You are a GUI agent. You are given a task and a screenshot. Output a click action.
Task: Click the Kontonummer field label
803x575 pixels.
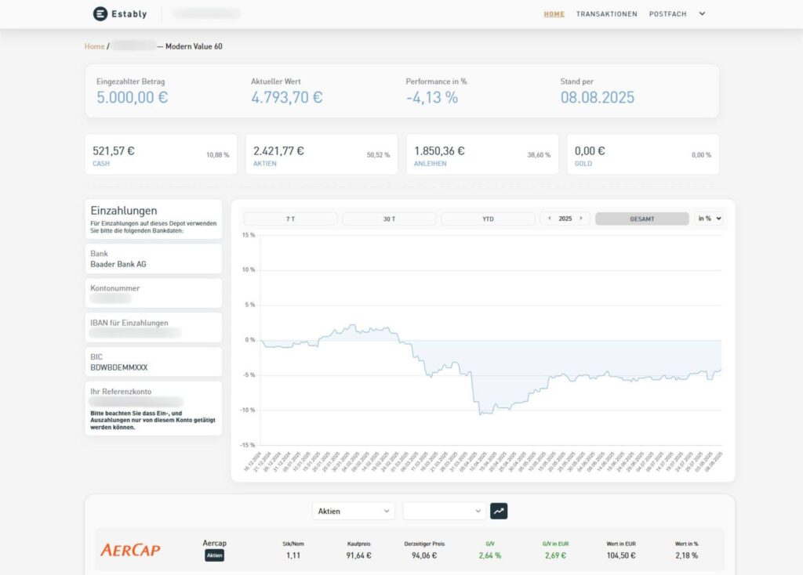tap(114, 288)
